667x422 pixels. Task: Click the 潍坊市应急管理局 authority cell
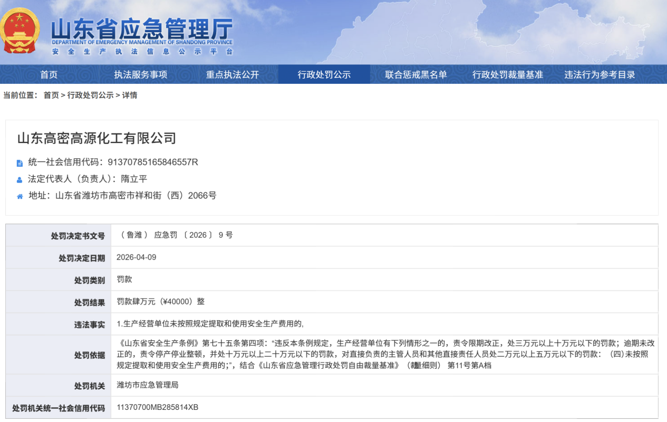[148, 385]
